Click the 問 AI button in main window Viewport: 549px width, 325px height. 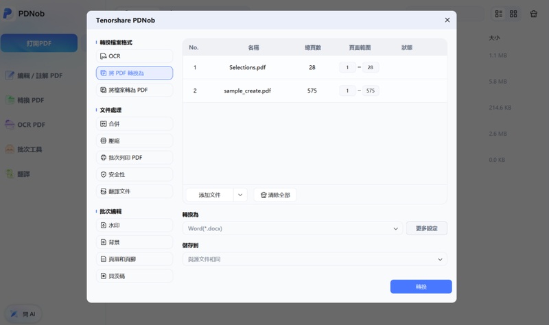23,314
